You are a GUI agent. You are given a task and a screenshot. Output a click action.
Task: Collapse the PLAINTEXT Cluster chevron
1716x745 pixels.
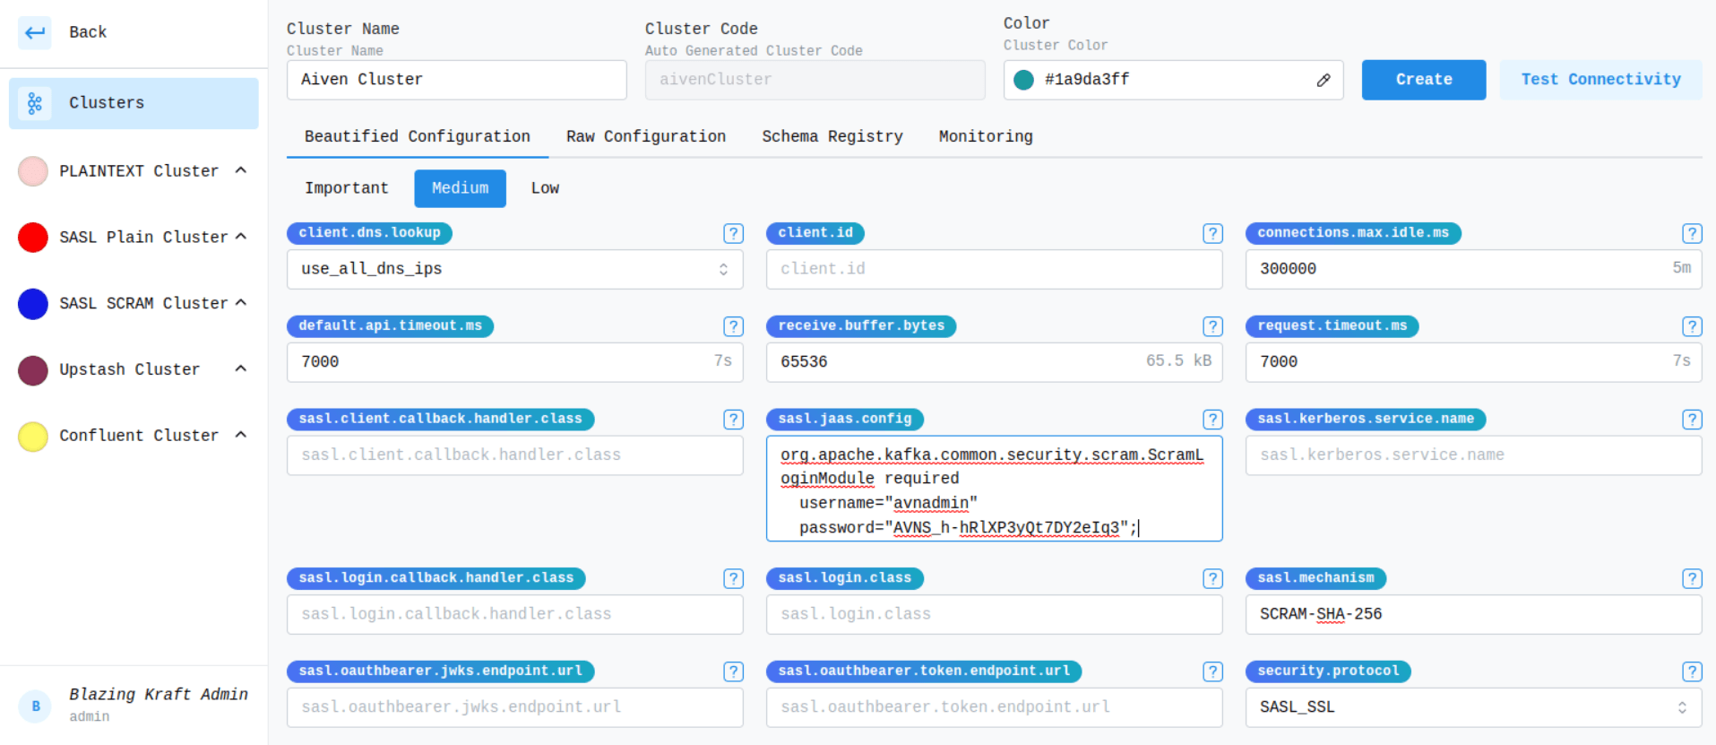pyautogui.click(x=240, y=170)
